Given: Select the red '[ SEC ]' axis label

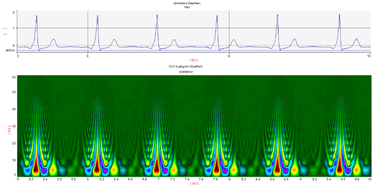Looking at the screenshot, I should pyautogui.click(x=194, y=60).
